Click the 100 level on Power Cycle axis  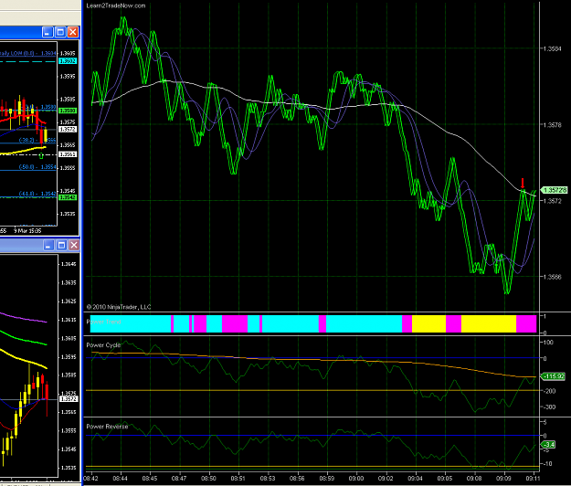[x=548, y=343]
